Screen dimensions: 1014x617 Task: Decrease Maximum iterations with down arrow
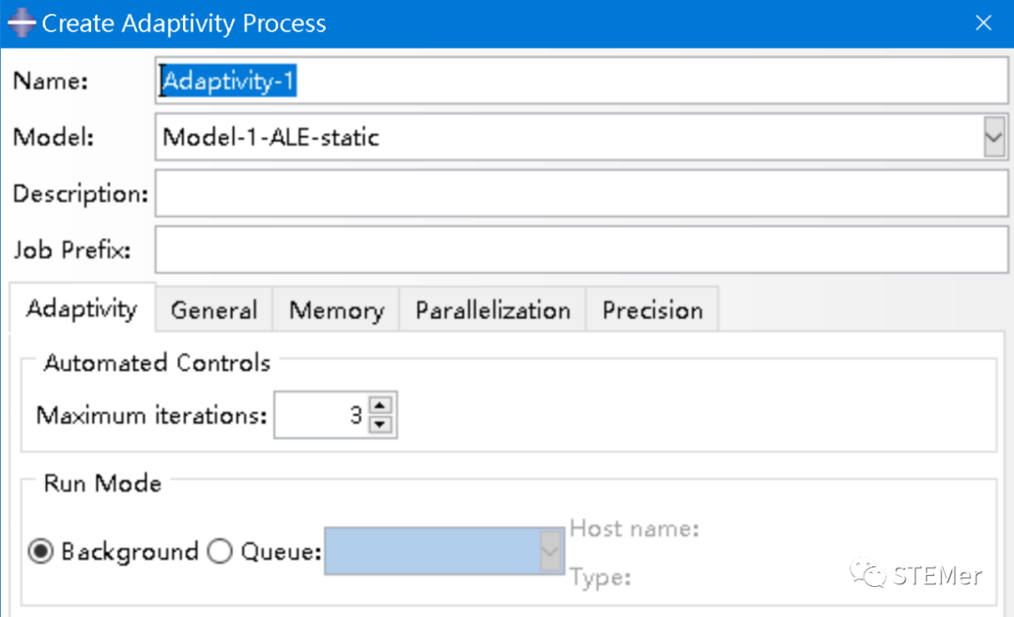click(x=379, y=425)
